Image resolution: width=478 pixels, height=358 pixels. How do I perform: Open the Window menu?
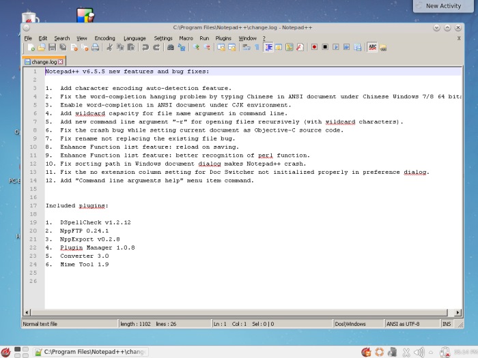pos(247,38)
